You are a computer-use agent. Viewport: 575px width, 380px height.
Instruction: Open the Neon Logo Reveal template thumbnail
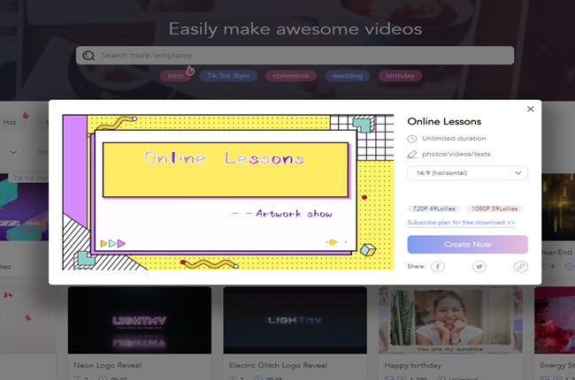click(140, 320)
